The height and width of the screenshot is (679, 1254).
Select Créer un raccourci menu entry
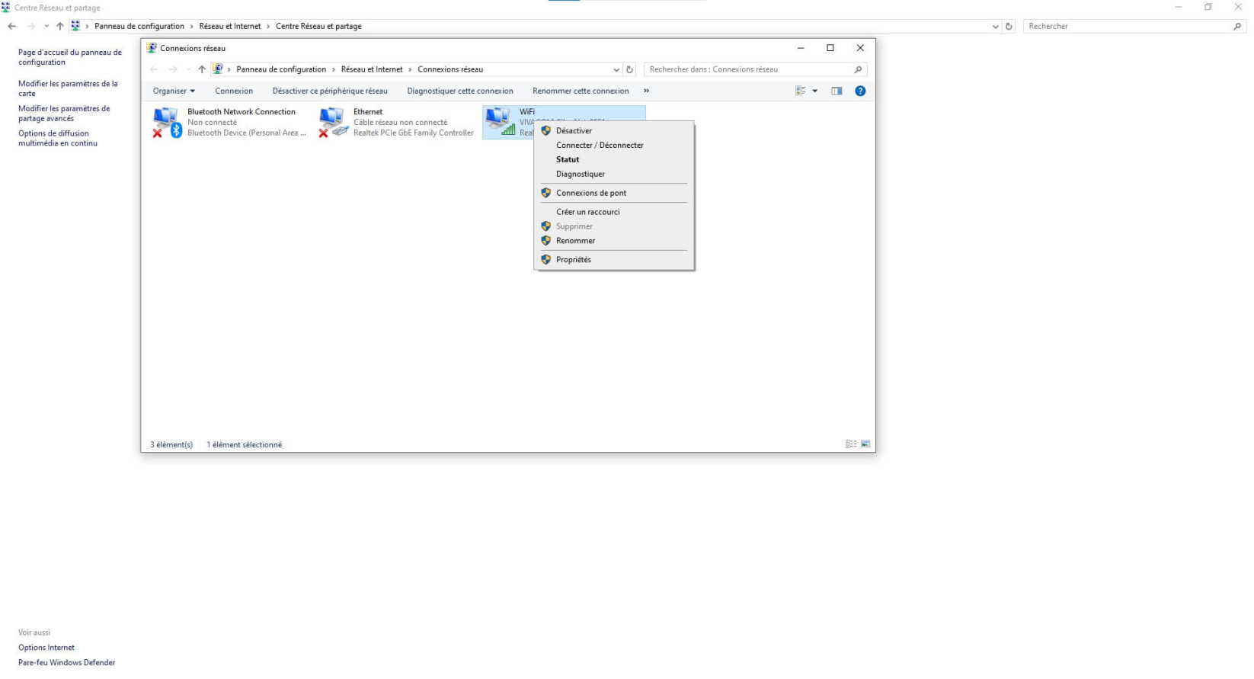[x=614, y=212]
